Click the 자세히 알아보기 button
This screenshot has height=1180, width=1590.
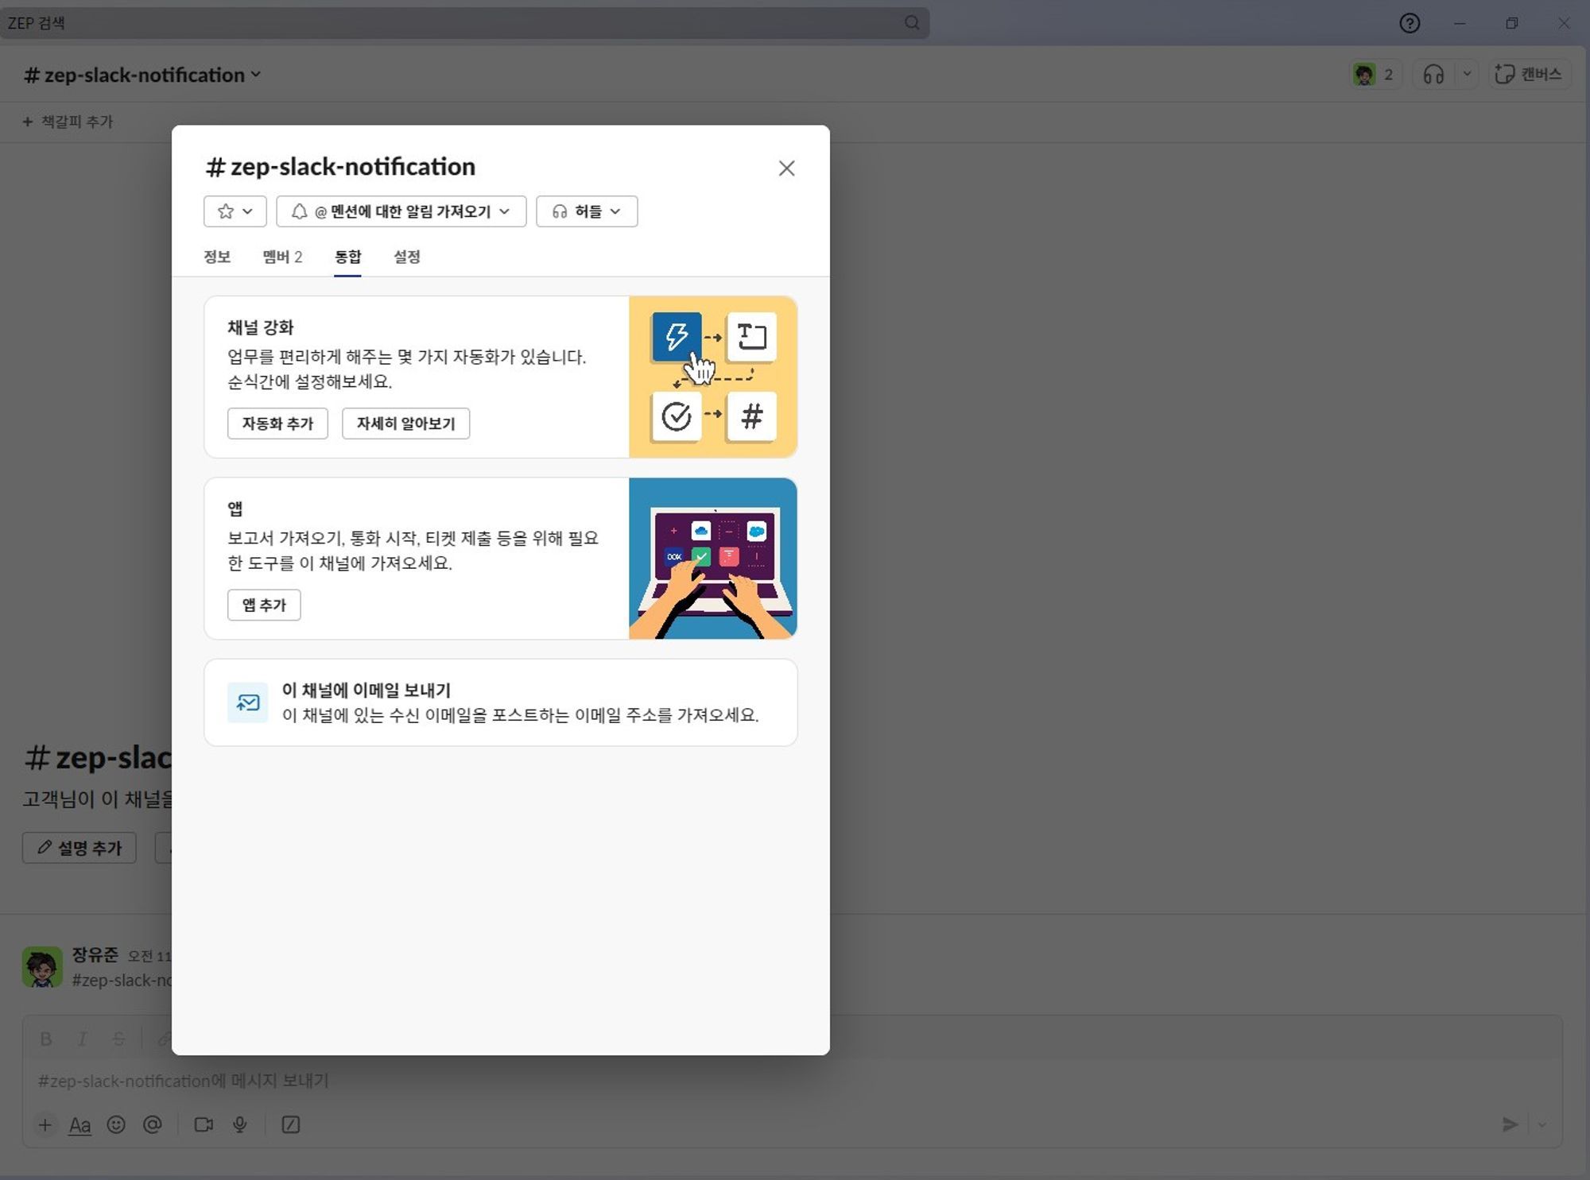(405, 424)
